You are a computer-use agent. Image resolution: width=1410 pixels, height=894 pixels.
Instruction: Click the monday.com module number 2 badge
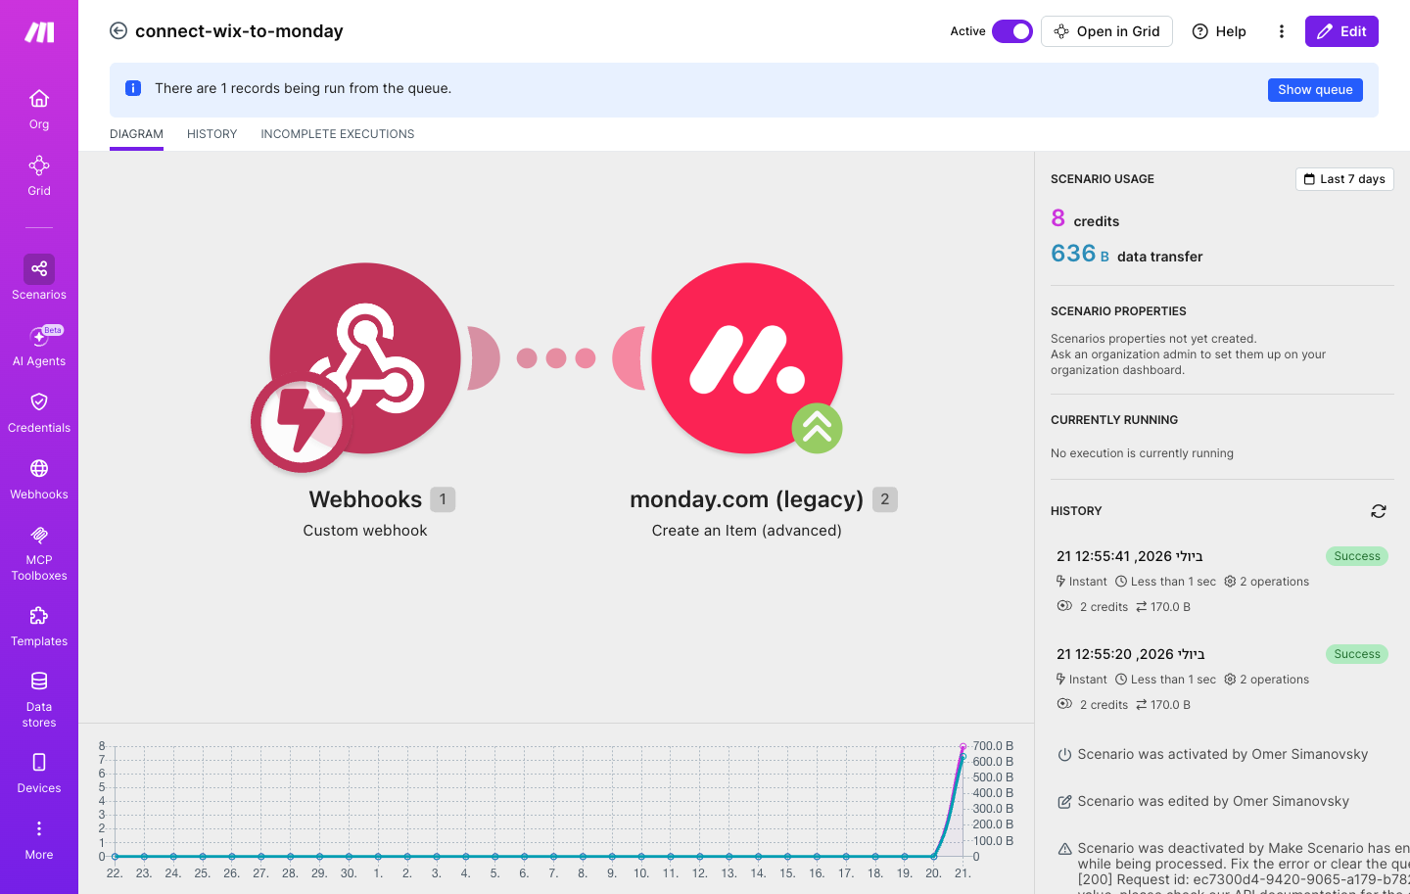click(x=885, y=499)
